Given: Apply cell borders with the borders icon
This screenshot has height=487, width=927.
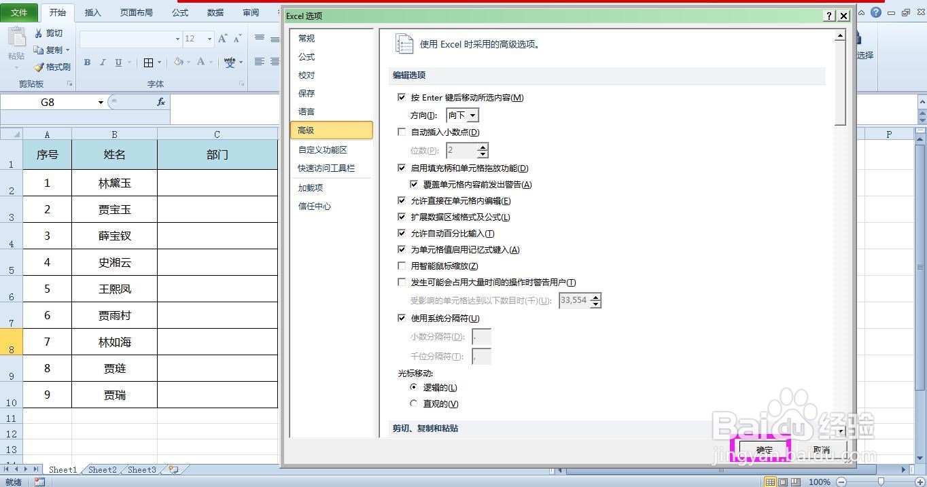Looking at the screenshot, I should 148,62.
